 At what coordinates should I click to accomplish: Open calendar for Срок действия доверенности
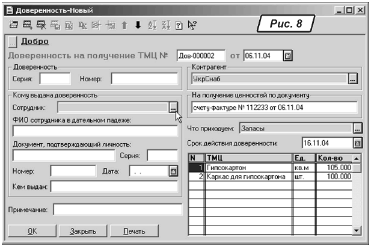pyautogui.click(x=357, y=143)
